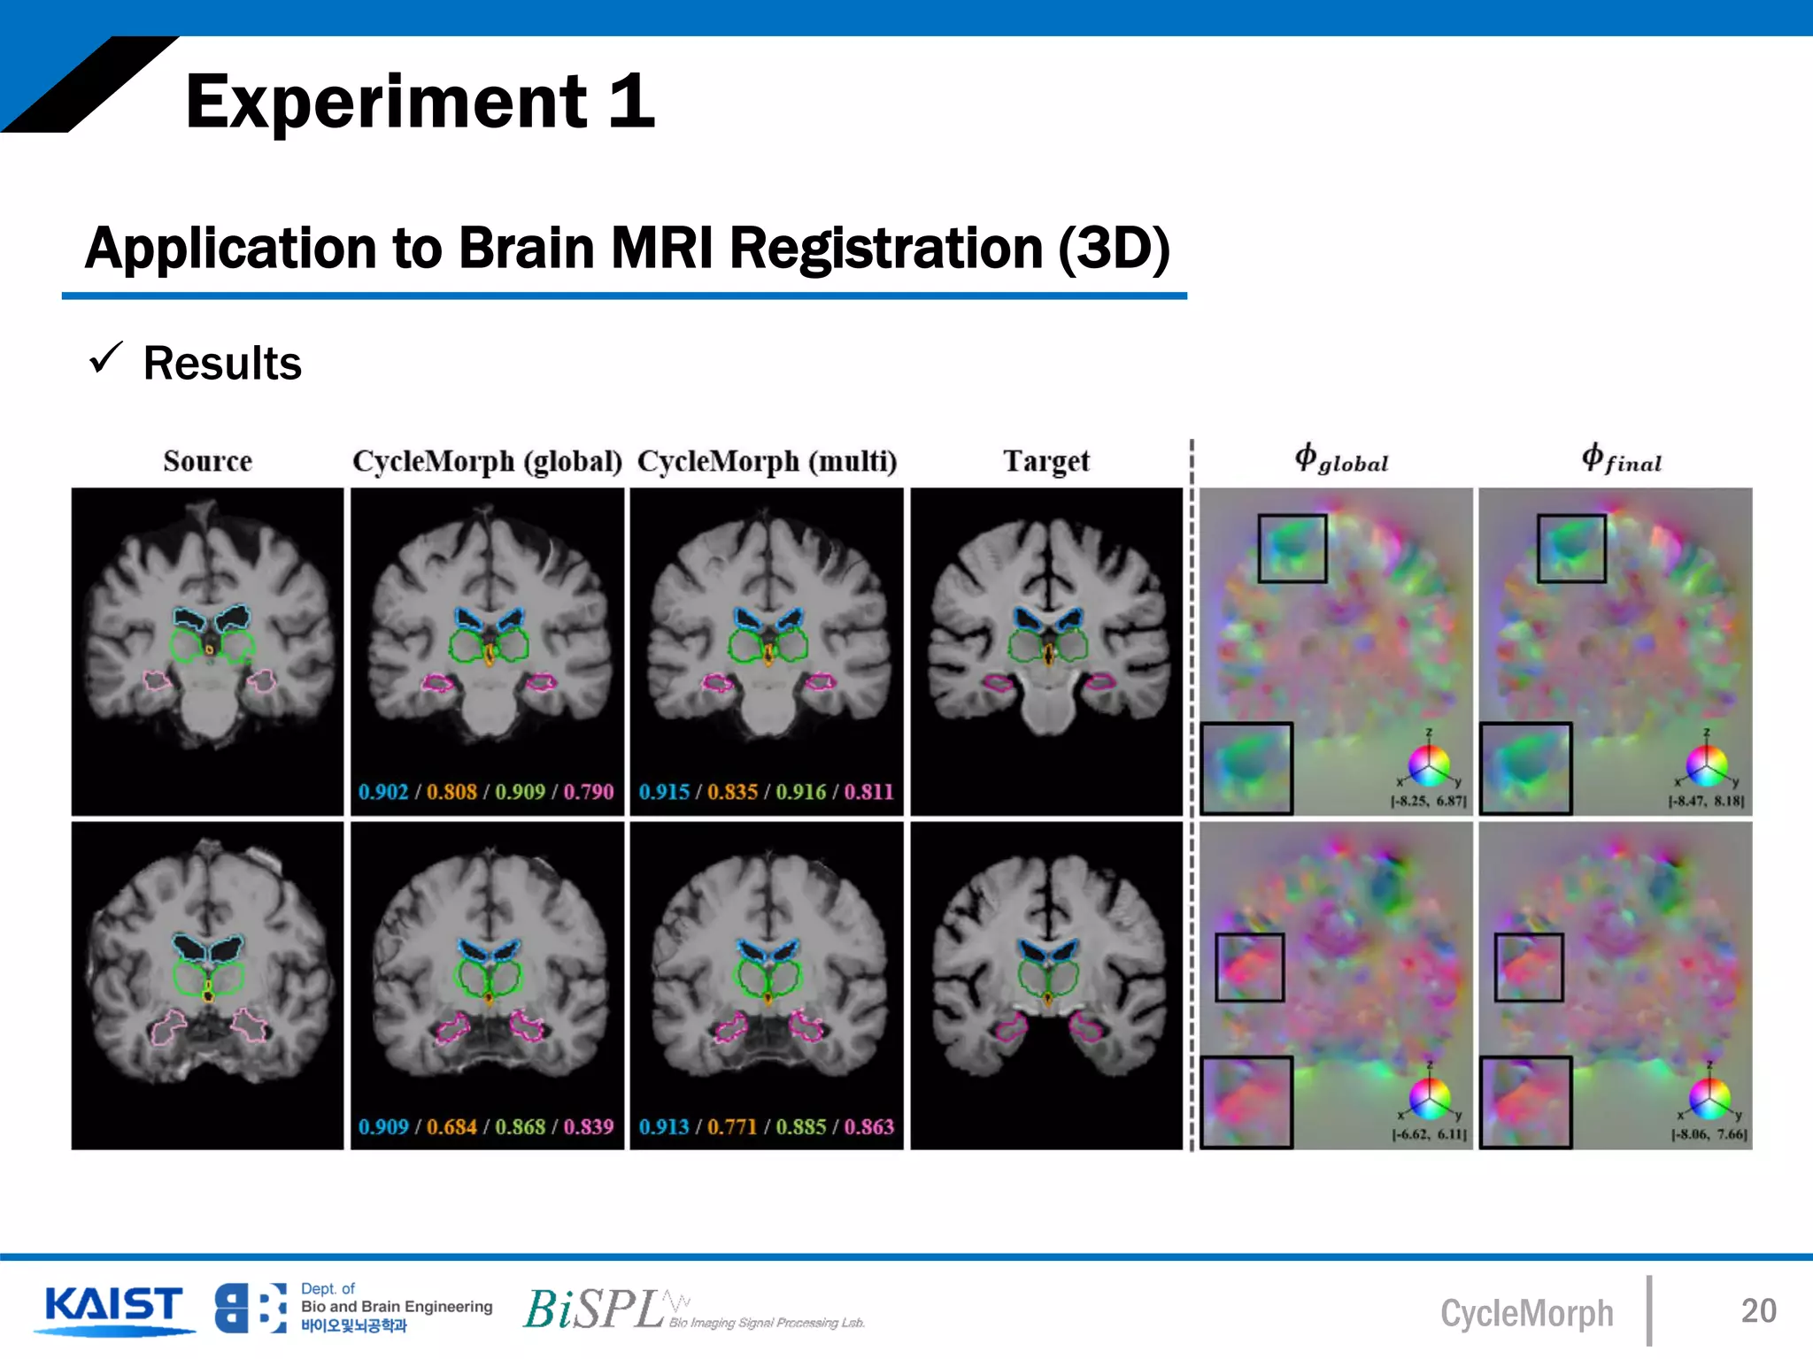Click the zoomed inset in top phi global map
Screen dimensions: 1813x1359
tap(1246, 768)
